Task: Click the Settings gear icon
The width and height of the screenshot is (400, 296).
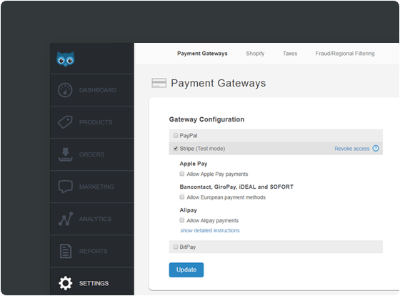Action: [x=66, y=283]
